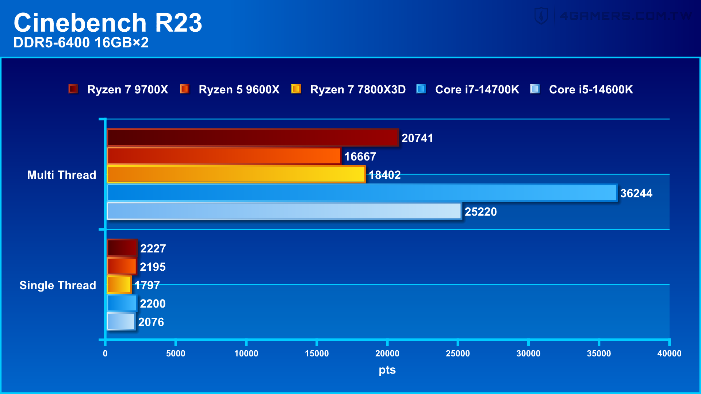Click the Core i7-14700K legend swatch
This screenshot has width=701, height=394.
(x=421, y=89)
